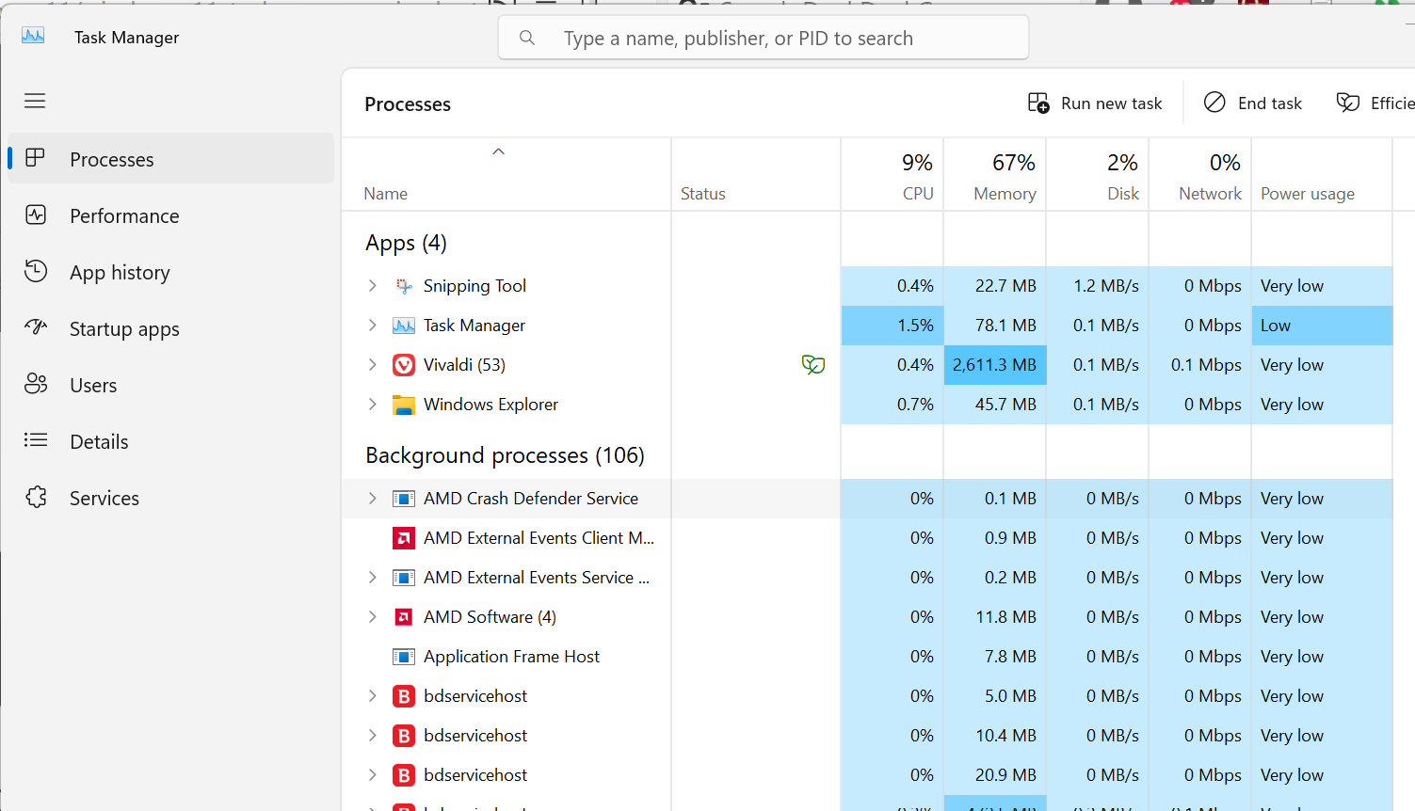Click the AMD Software red icon
Viewport: 1415px width, 811px height.
coord(404,617)
